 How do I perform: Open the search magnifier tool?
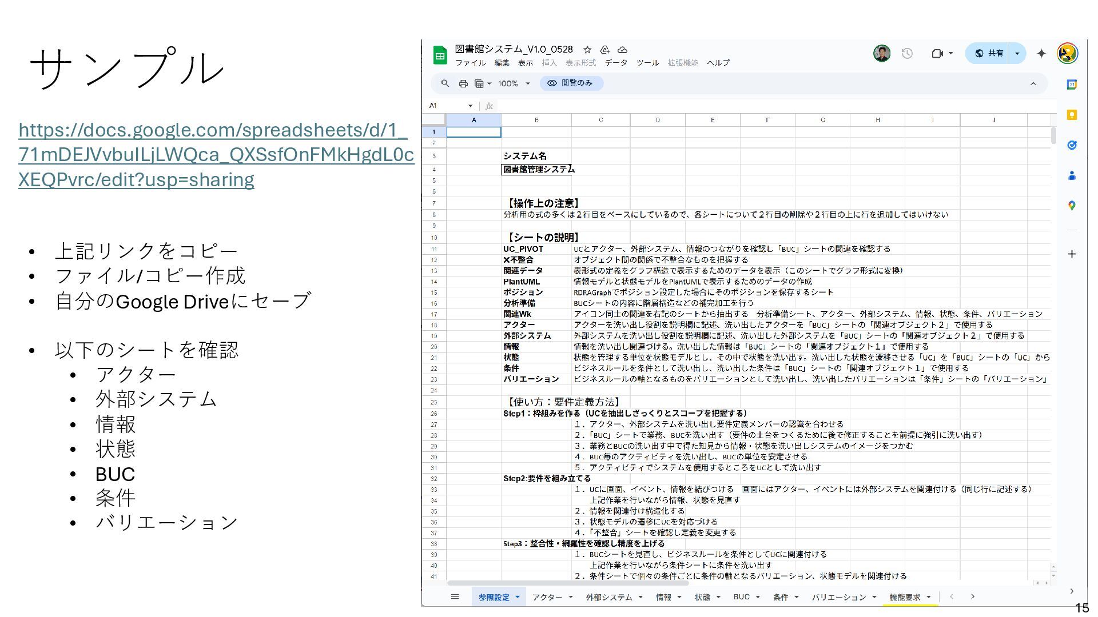[445, 83]
